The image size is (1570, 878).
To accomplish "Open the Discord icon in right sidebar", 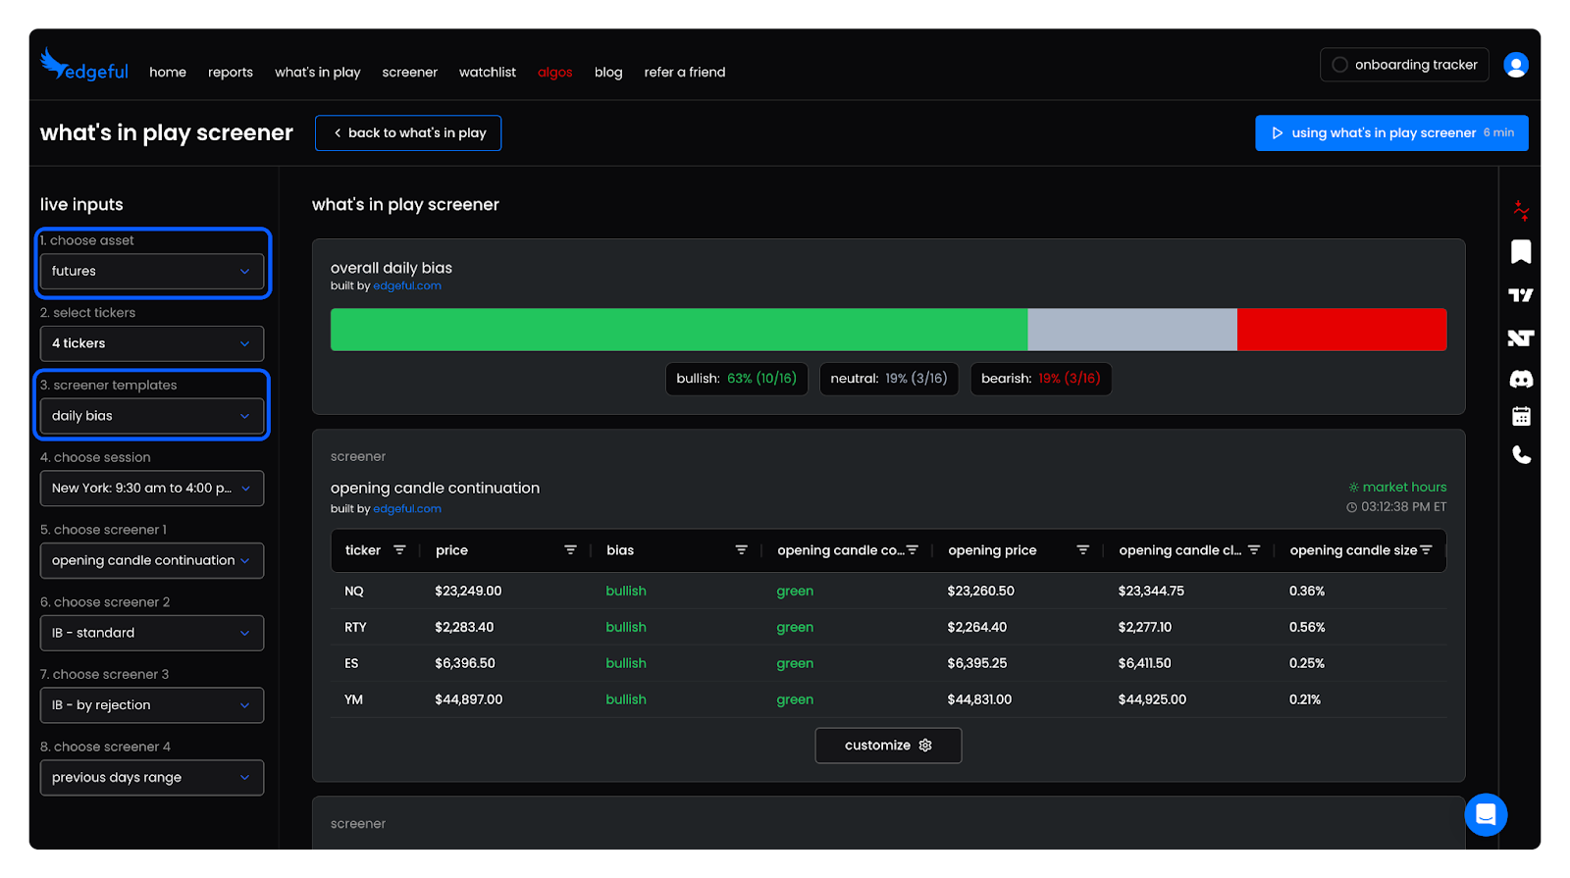I will point(1521,379).
